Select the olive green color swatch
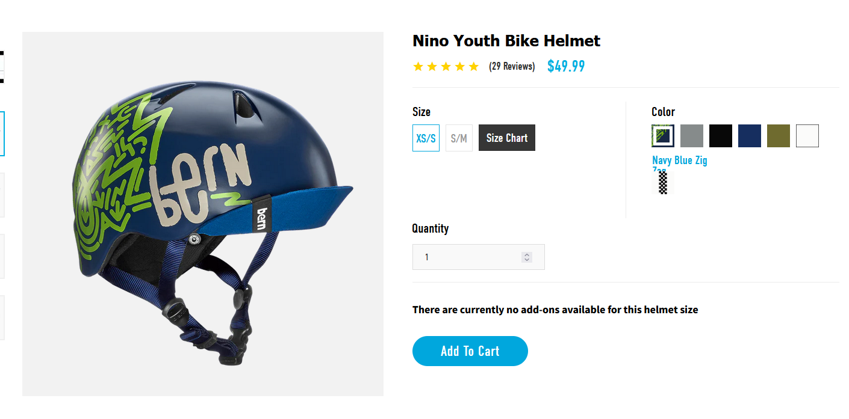 coord(778,135)
